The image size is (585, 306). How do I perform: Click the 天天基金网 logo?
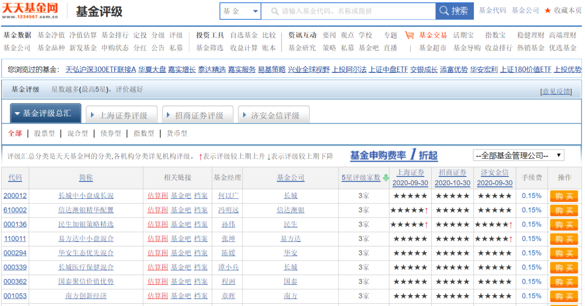30,10
